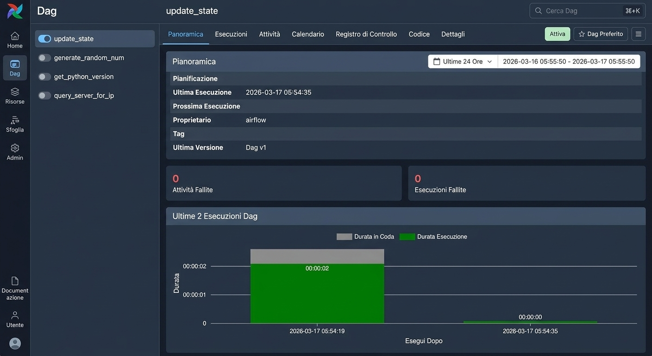The width and height of the screenshot is (652, 356).
Task: Open the Calendario tab
Action: [308, 34]
